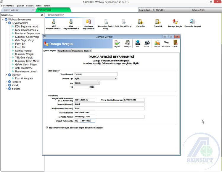The width and height of the screenshot is (222, 172).
Task: Open Kurumlar Vergisi toolbar icon
Action: coord(193,23)
